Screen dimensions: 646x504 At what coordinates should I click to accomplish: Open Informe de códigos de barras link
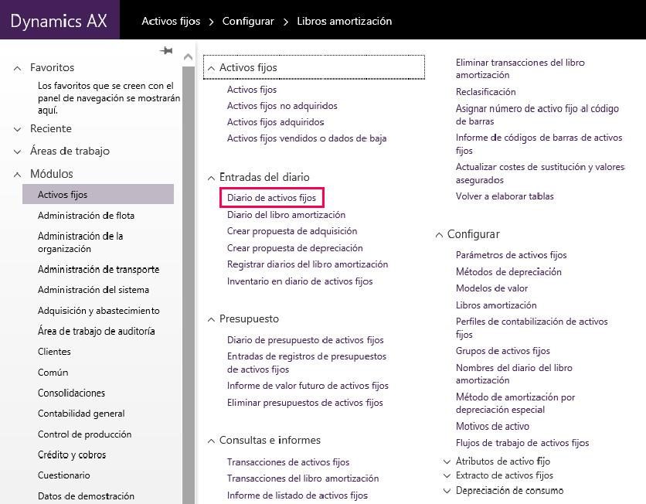[x=539, y=144]
